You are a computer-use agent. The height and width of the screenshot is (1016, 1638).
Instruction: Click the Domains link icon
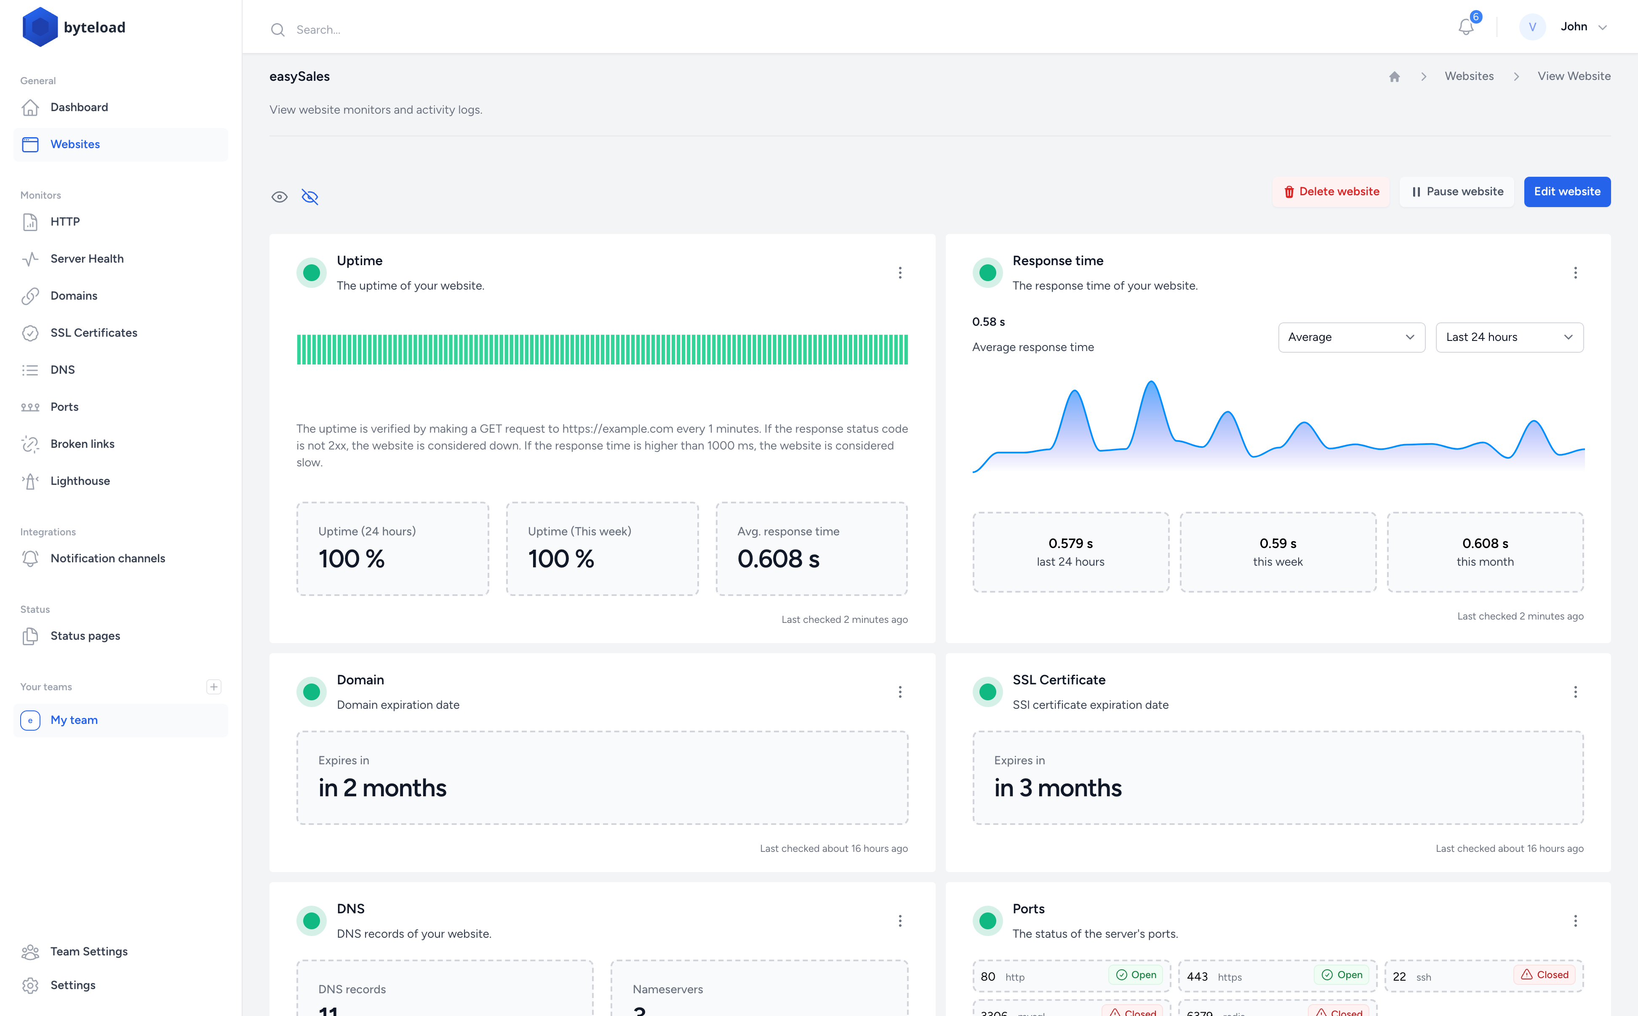(x=30, y=295)
